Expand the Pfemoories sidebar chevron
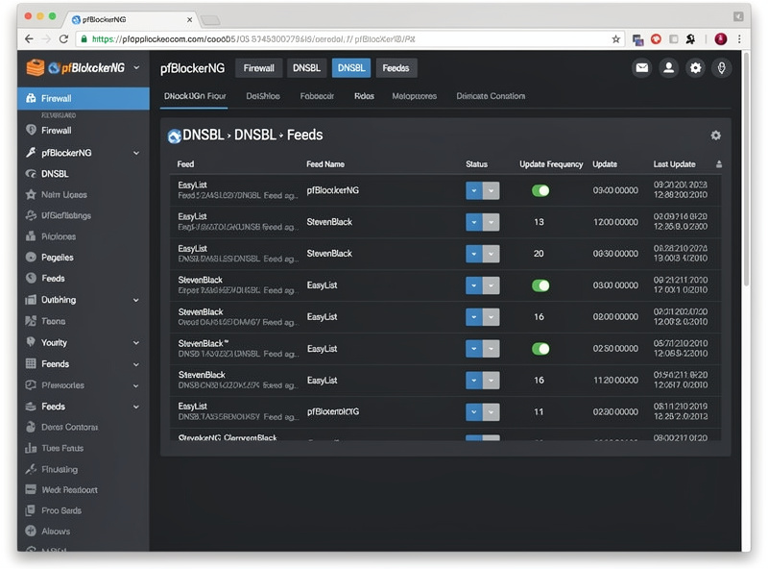This screenshot has width=768, height=569. (x=136, y=385)
